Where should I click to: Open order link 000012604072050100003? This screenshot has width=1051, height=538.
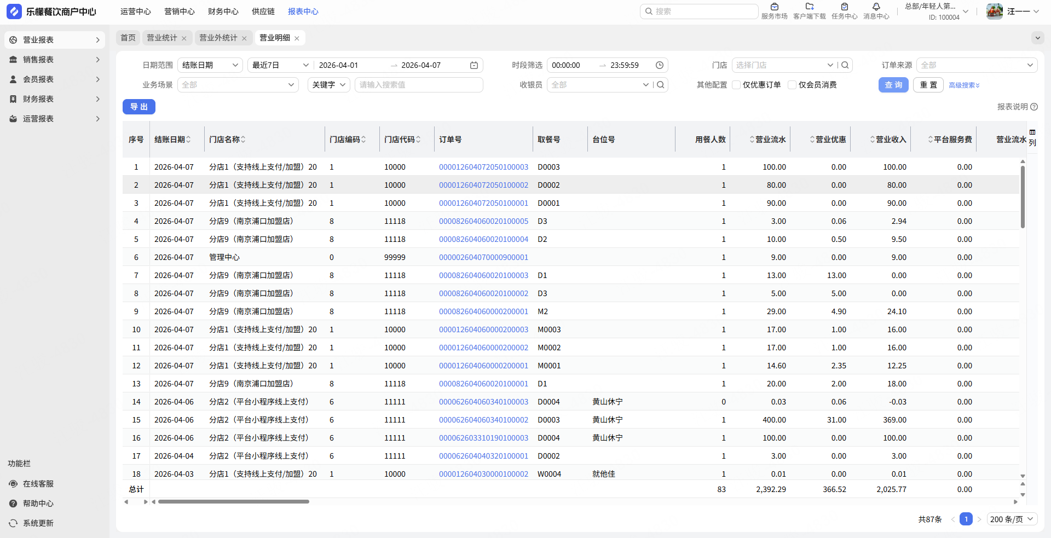[483, 167]
